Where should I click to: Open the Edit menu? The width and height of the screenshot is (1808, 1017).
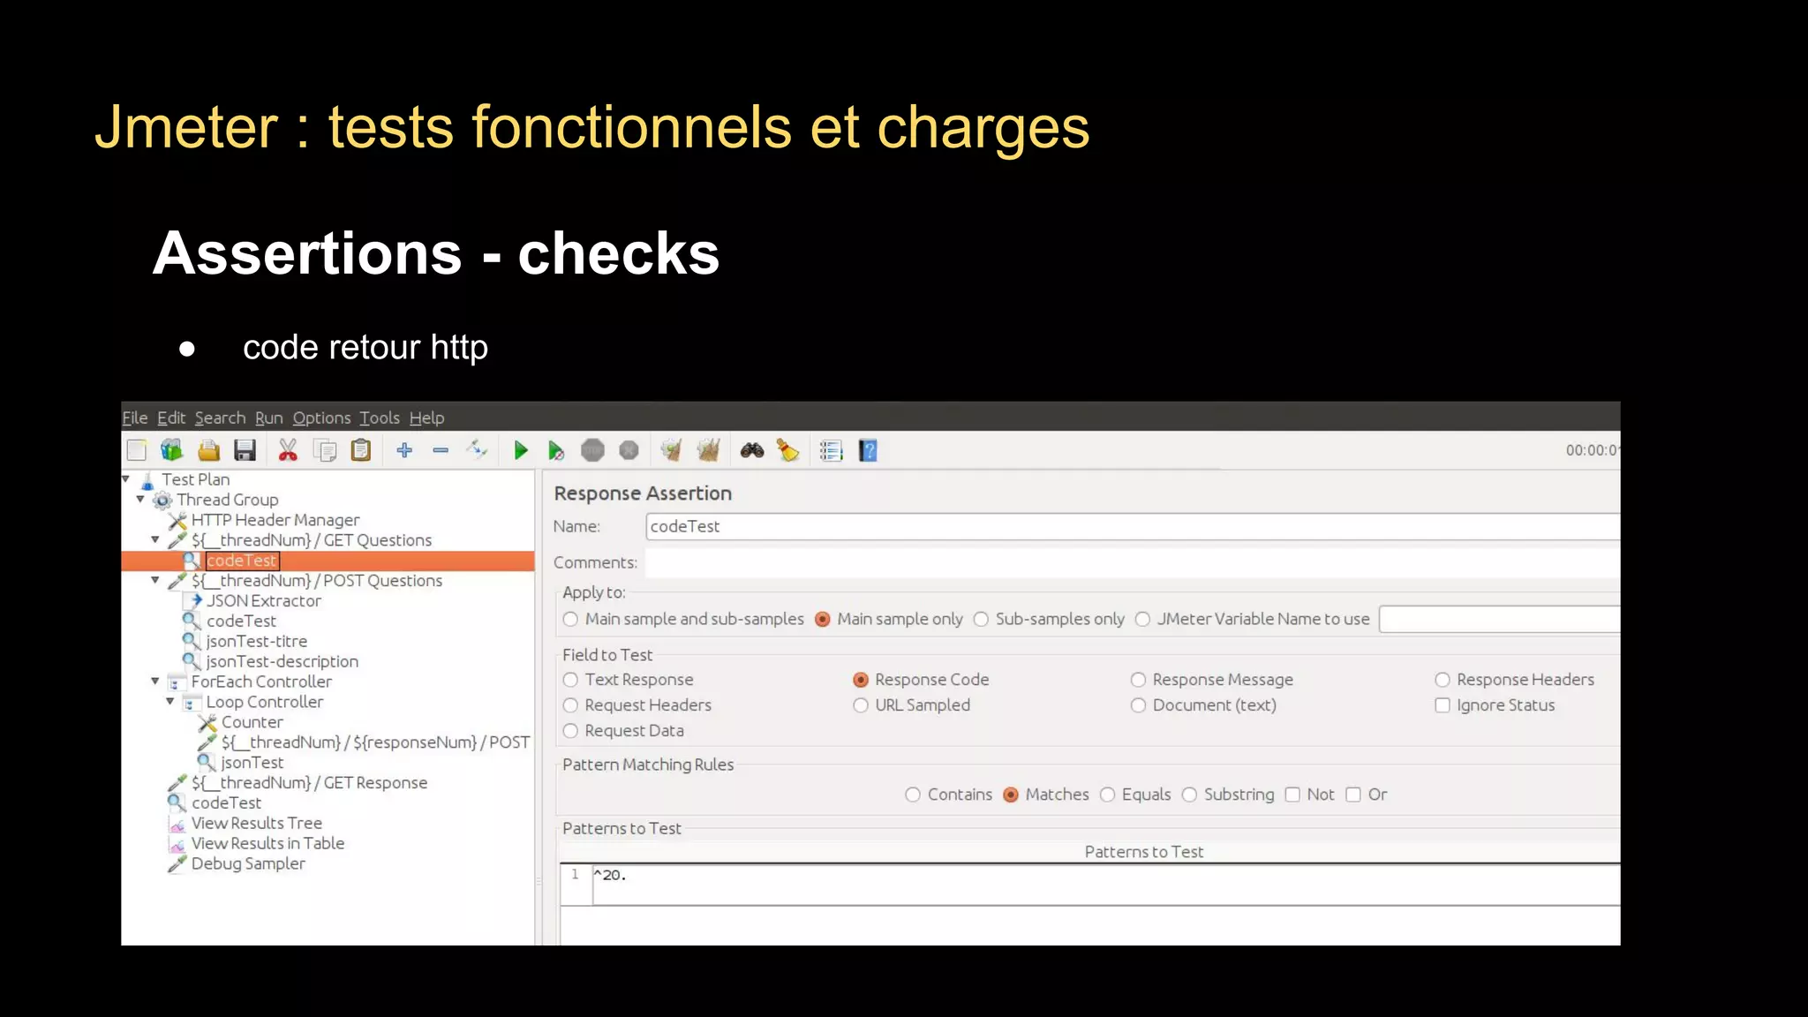click(171, 418)
